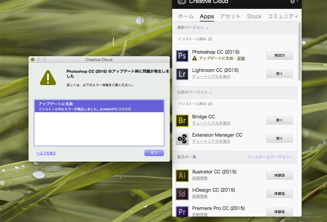
Task: Click 完了 button in the error dialog
Action: (154, 153)
